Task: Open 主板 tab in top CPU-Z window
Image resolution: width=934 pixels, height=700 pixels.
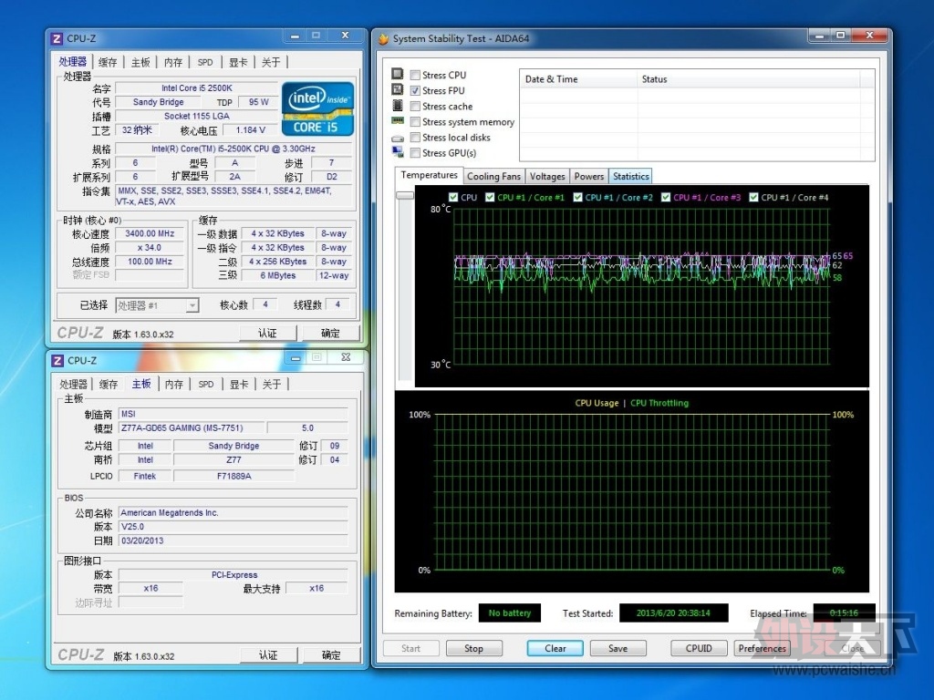Action: click(x=140, y=62)
